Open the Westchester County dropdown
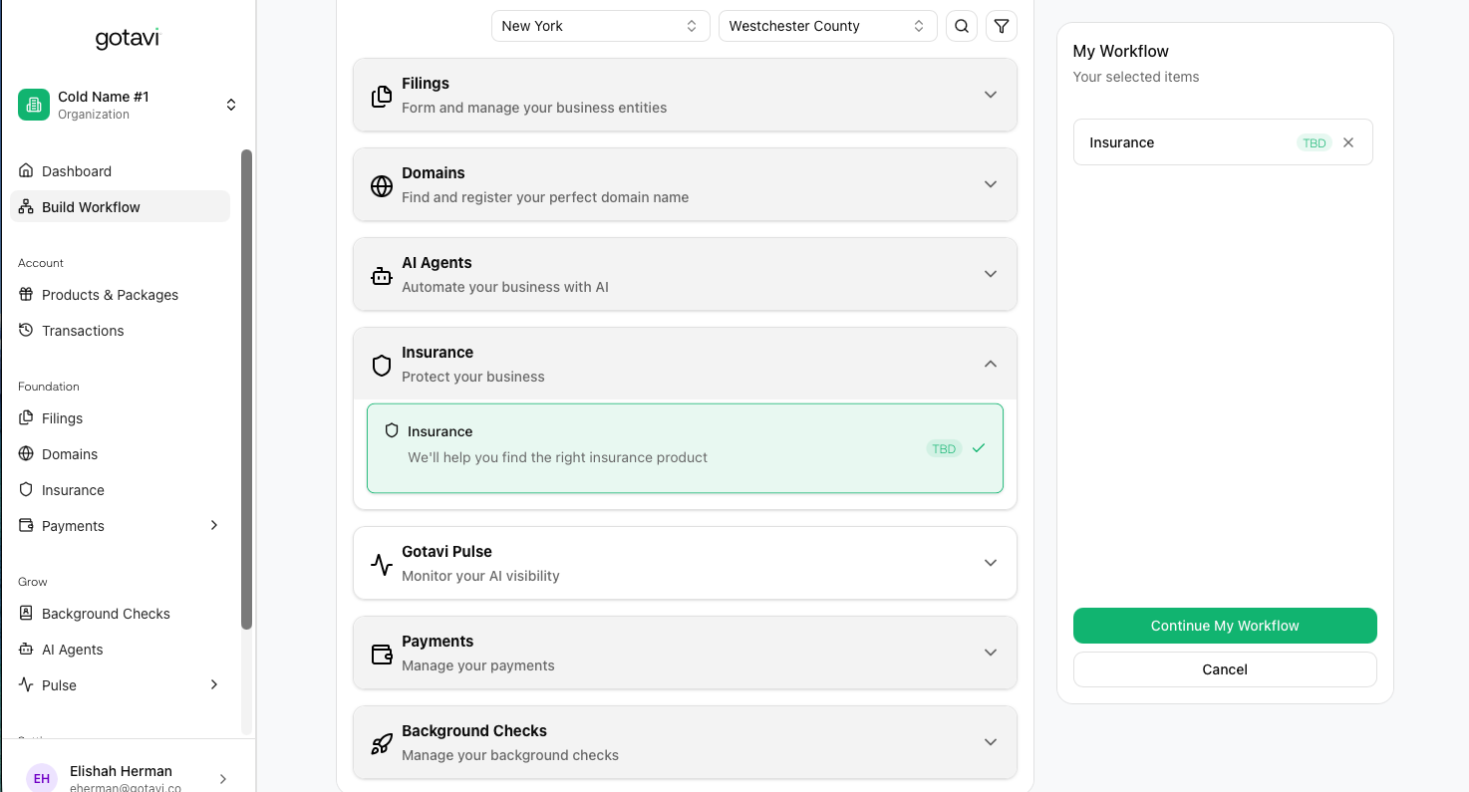The image size is (1469, 792). (x=827, y=26)
